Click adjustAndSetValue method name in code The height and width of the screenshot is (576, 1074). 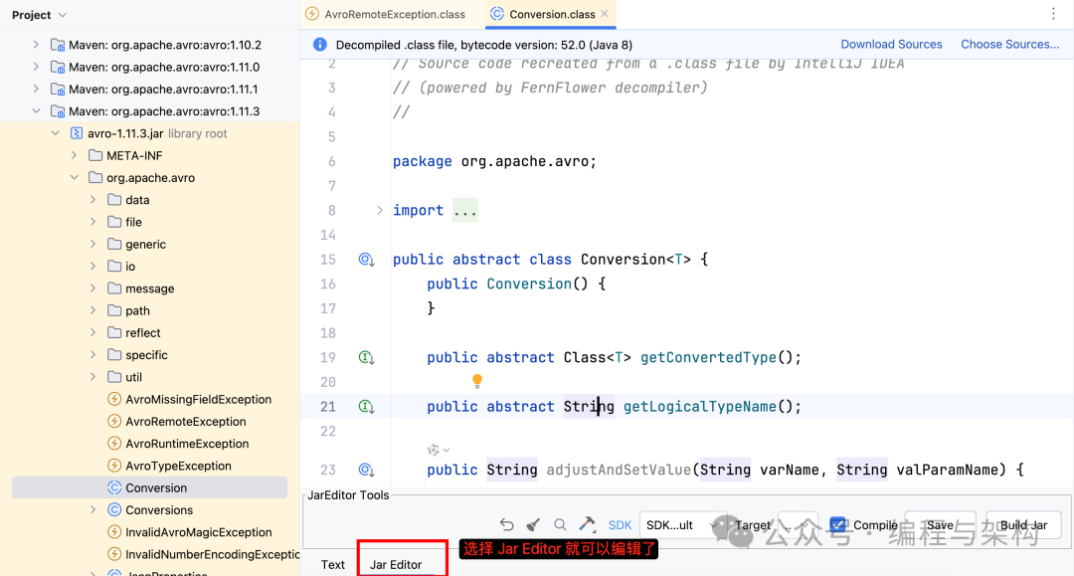(x=619, y=470)
